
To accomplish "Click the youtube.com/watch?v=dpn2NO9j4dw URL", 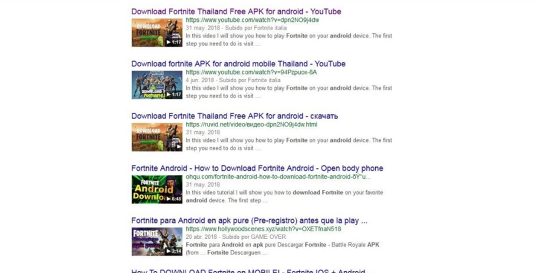I will tap(253, 20).
